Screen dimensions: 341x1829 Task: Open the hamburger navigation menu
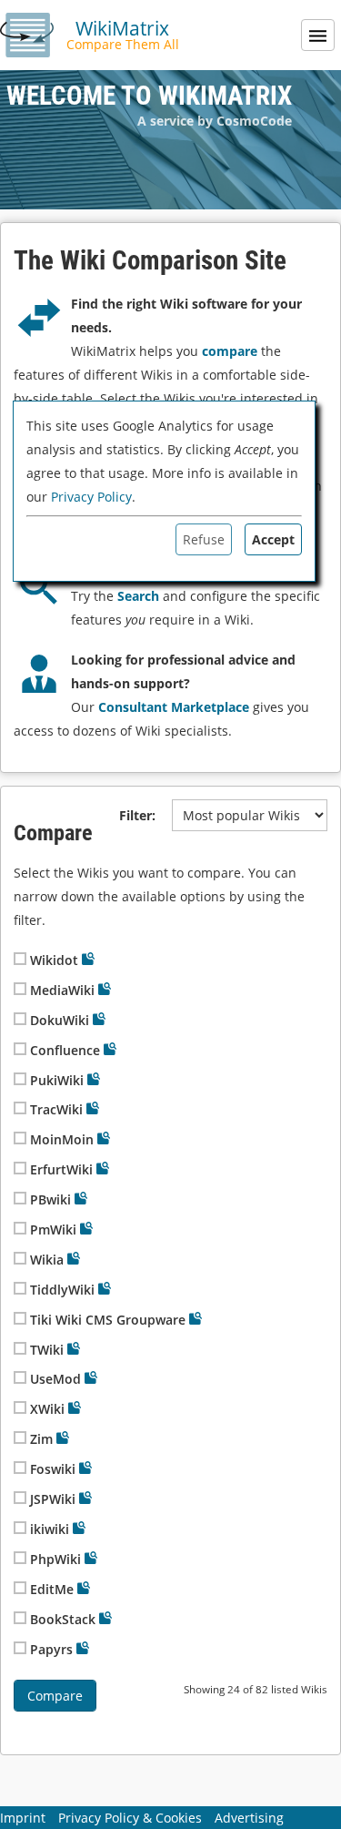317,36
